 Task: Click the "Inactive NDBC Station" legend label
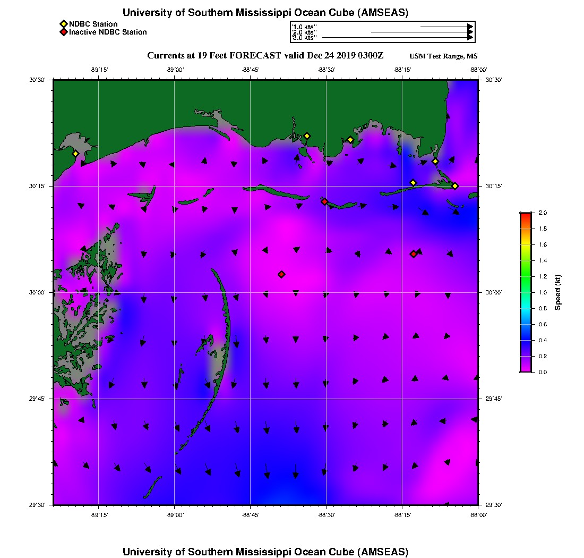coord(108,32)
